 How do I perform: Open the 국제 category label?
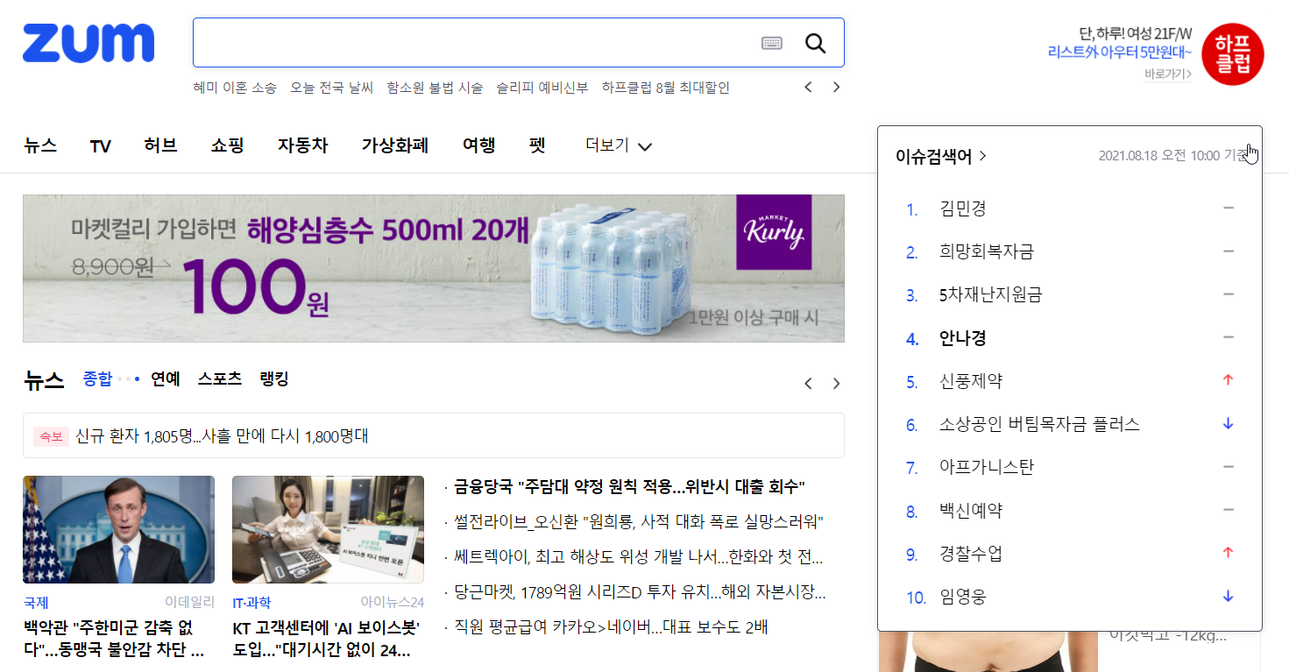(36, 603)
